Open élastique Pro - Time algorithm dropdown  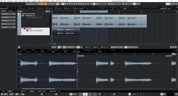117,47
